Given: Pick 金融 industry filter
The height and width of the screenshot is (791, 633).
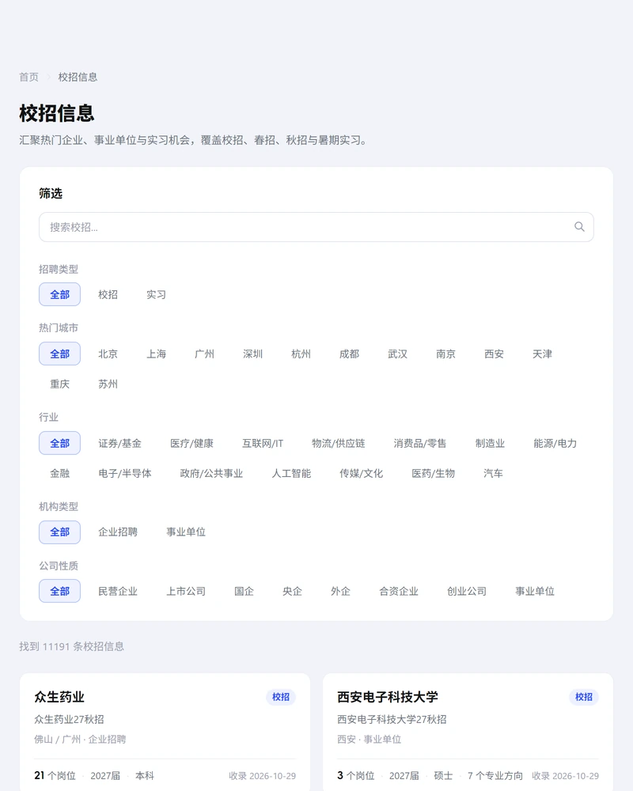Looking at the screenshot, I should [x=59, y=474].
